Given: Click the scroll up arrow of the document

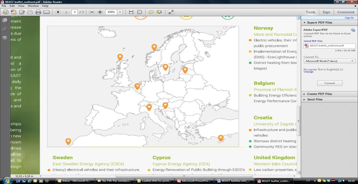Looking at the screenshot, I should click(299, 18).
